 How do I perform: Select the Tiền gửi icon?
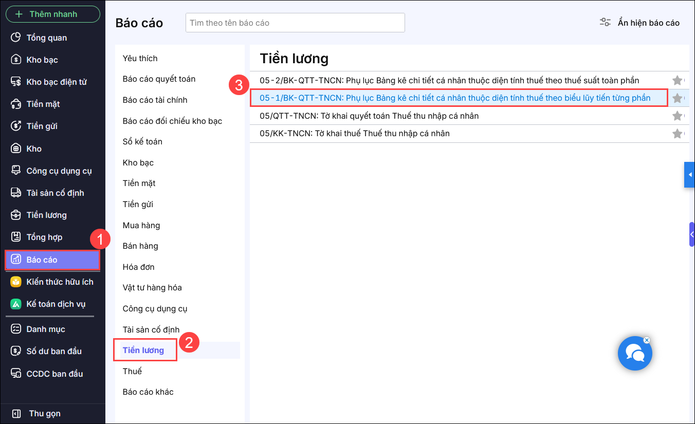[x=16, y=126]
